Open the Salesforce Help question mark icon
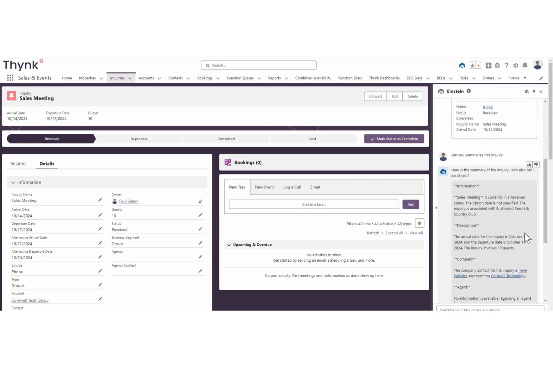Image resolution: width=553 pixels, height=368 pixels. (x=507, y=66)
